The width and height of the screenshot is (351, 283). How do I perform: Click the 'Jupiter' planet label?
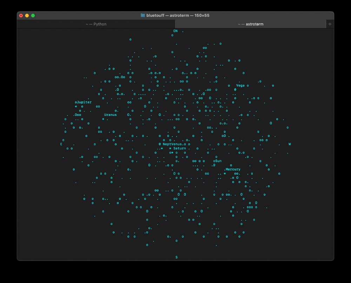coord(84,102)
